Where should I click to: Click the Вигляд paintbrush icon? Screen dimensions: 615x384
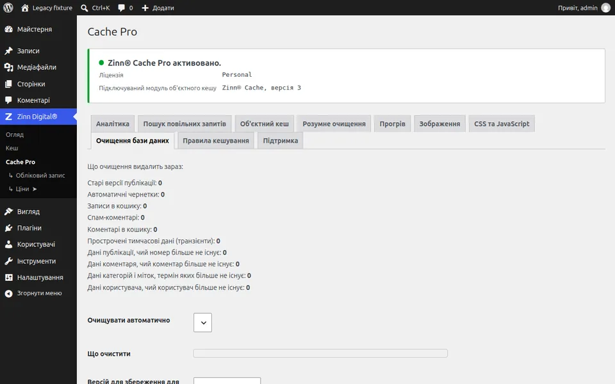point(8,212)
